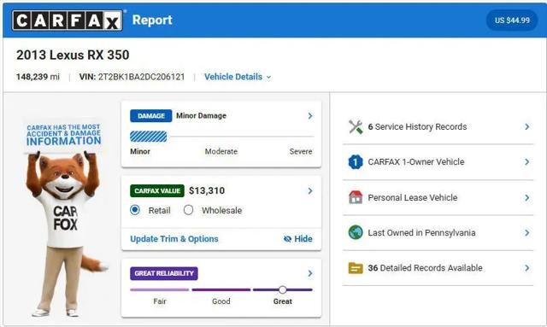Open Last Owned in Pennsylvania row
The image size is (547, 327).
(438, 233)
